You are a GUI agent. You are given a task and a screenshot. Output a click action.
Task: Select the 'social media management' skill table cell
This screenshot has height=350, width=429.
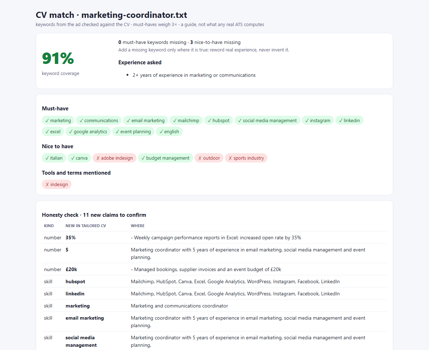pyautogui.click(x=81, y=341)
